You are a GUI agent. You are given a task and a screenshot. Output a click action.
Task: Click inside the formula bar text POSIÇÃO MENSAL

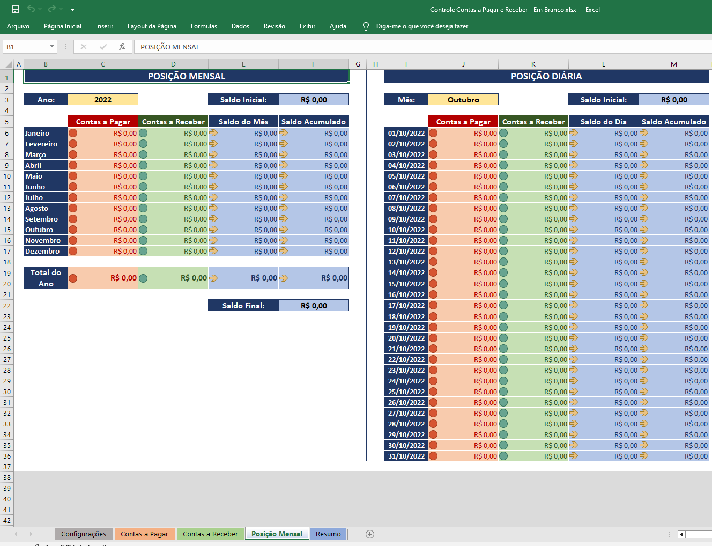pos(170,47)
